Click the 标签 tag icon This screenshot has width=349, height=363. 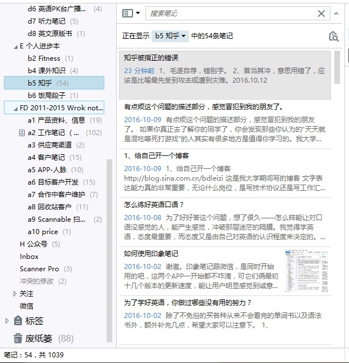[18, 321]
